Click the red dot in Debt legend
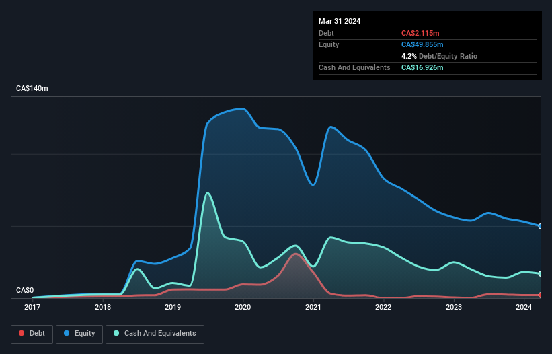Viewport: 552px width, 354px height. click(22, 333)
